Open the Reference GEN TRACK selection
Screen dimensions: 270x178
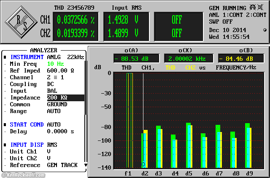click(62, 165)
